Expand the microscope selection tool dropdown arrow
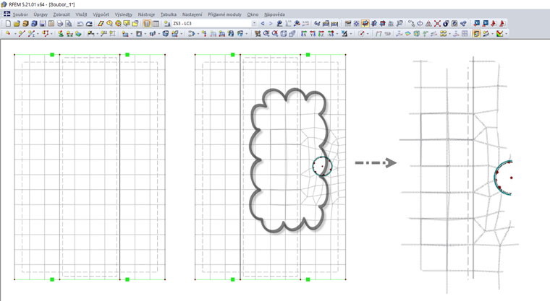 (x=351, y=34)
